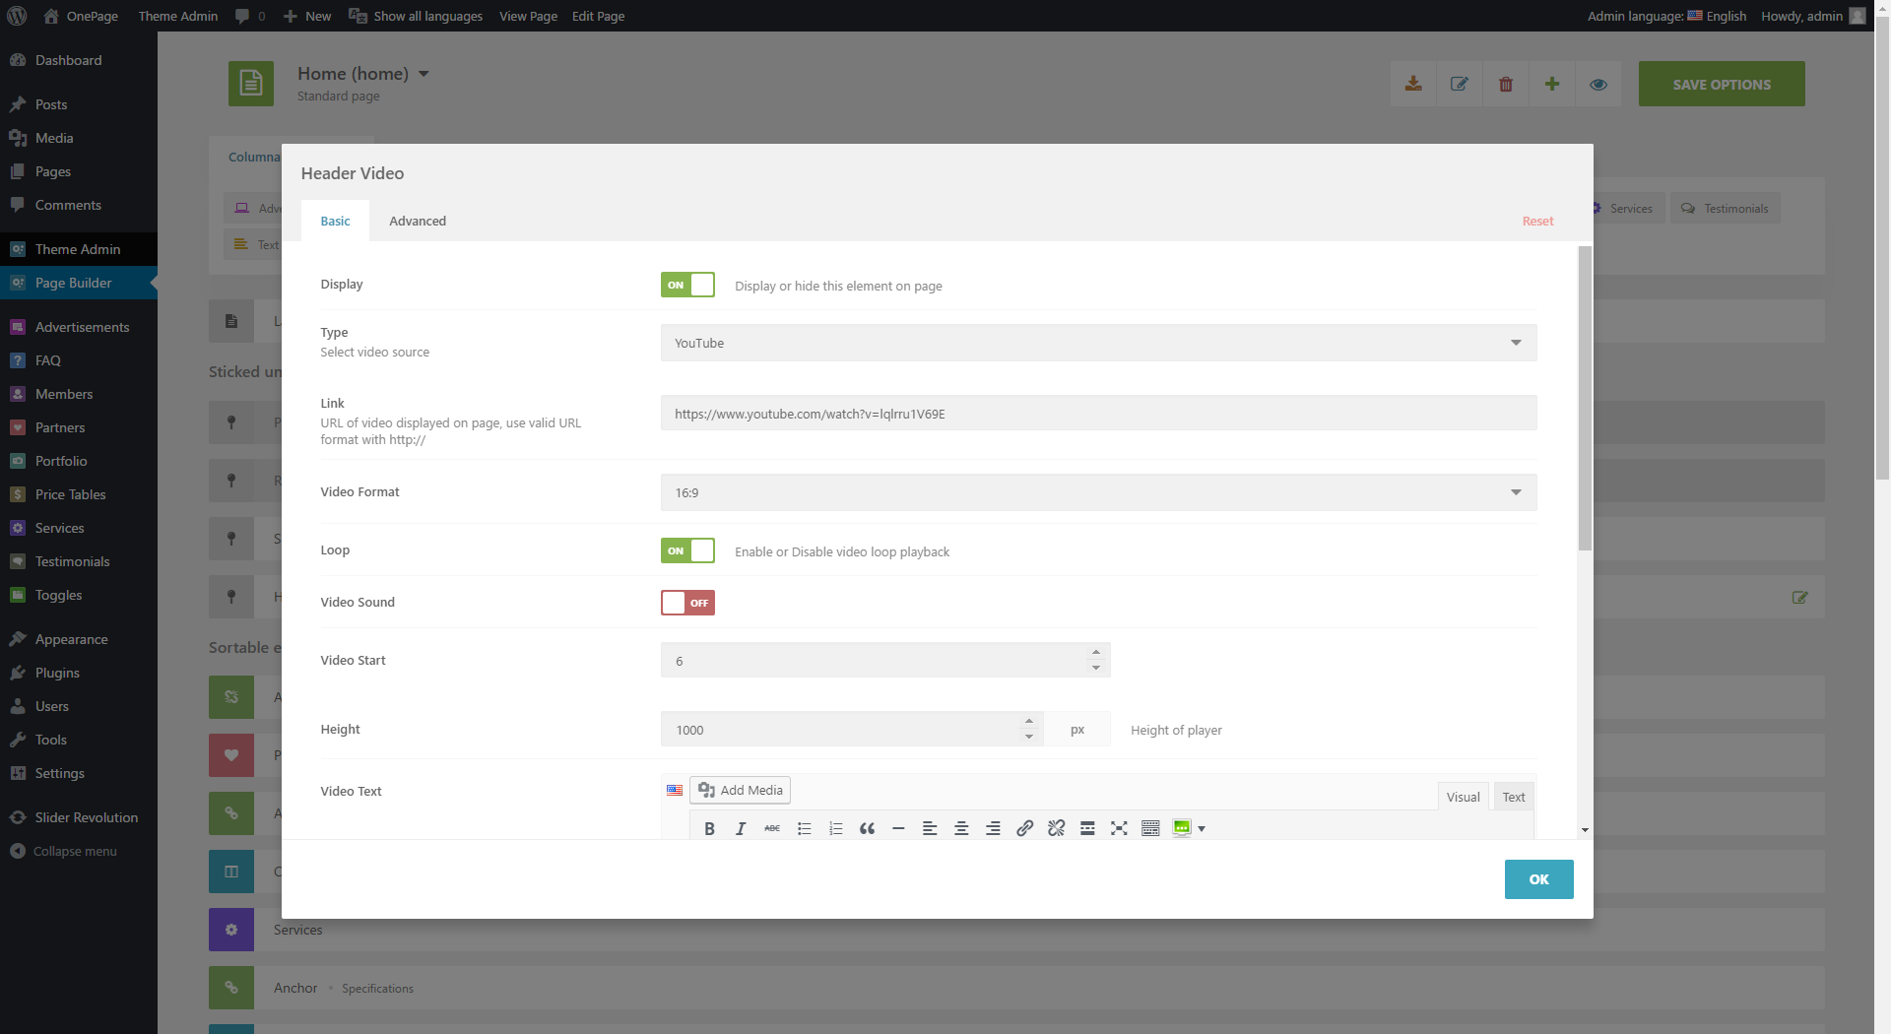Switch to the Basic tab
Image resolution: width=1891 pixels, height=1034 pixels.
coord(335,221)
